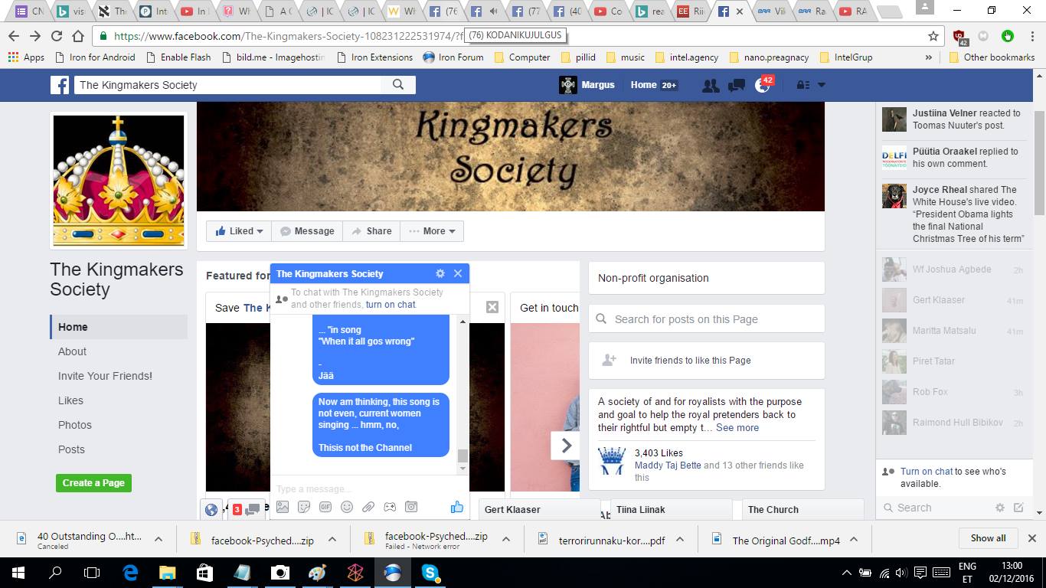The width and height of the screenshot is (1046, 588).
Task: Click the Share button on page
Action: tap(371, 231)
